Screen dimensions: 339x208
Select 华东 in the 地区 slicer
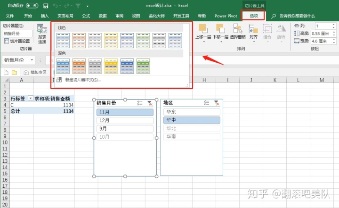point(192,112)
